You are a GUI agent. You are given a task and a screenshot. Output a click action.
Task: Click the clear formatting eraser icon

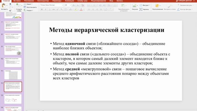point(83,5)
